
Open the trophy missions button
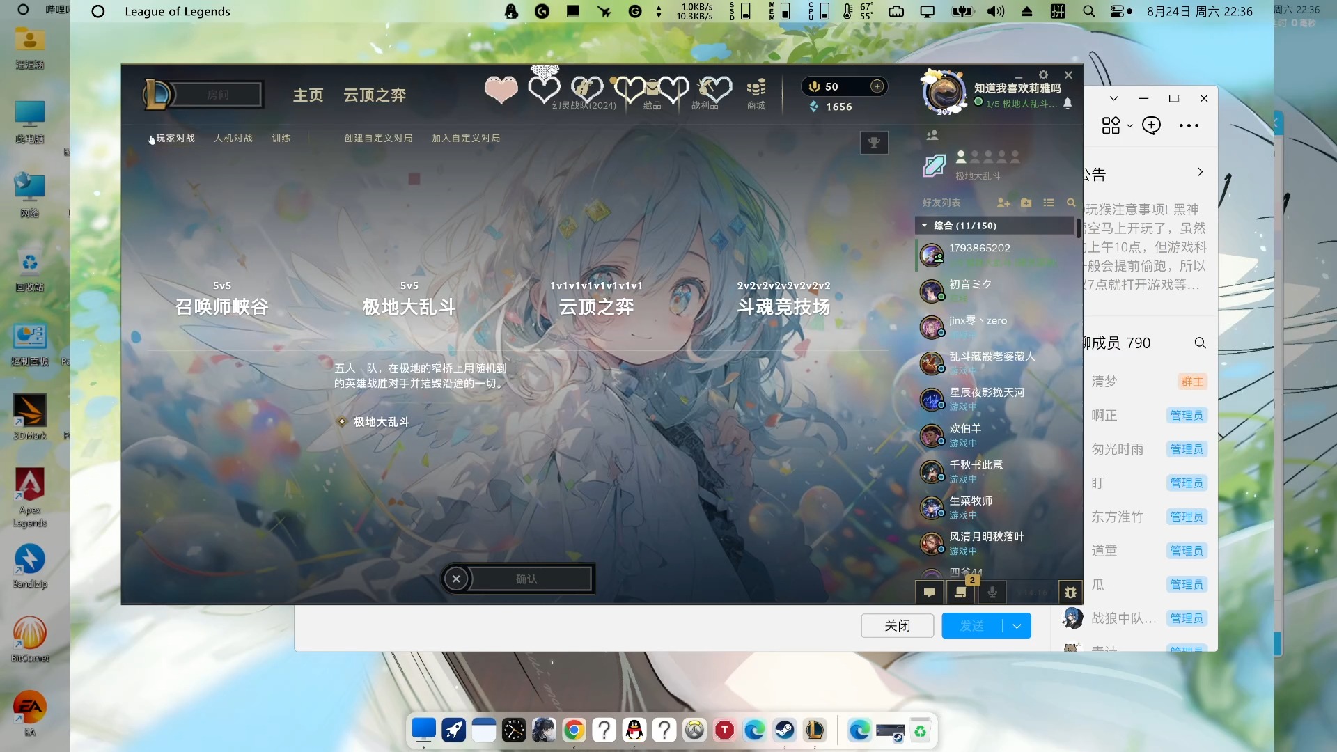point(874,142)
